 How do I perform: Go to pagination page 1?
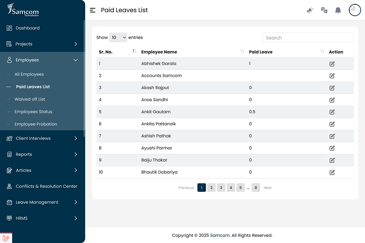(x=202, y=188)
